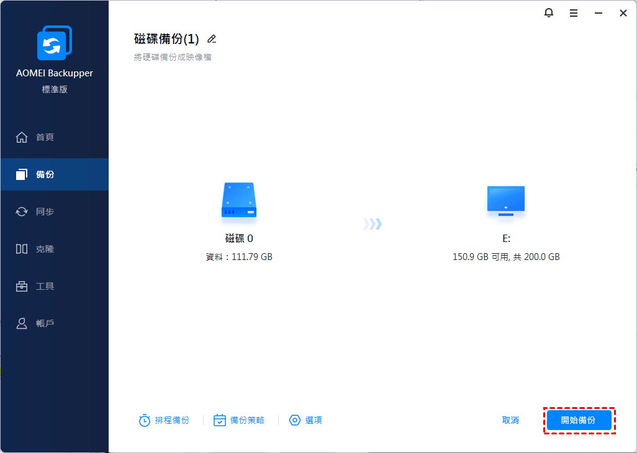Minimize the AOMEI Backupper window

coord(599,14)
